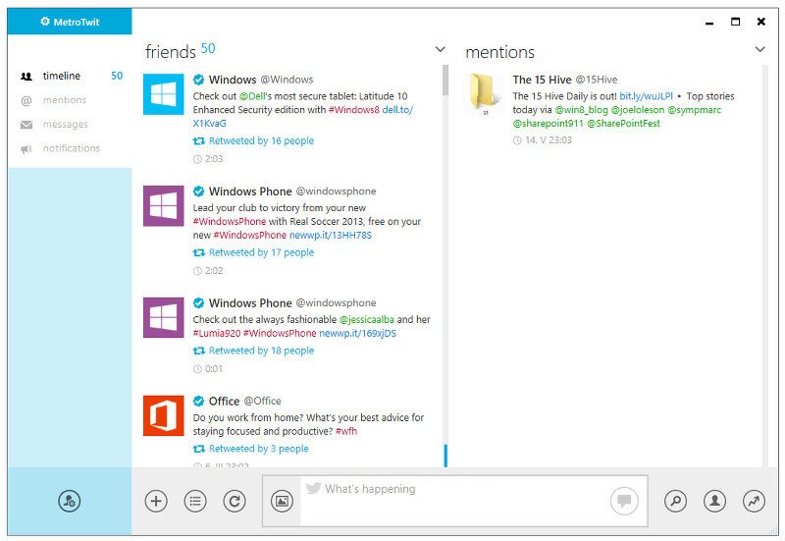This screenshot has width=785, height=541.
Task: Click the @ mentions icon in sidebar
Action: click(x=26, y=101)
